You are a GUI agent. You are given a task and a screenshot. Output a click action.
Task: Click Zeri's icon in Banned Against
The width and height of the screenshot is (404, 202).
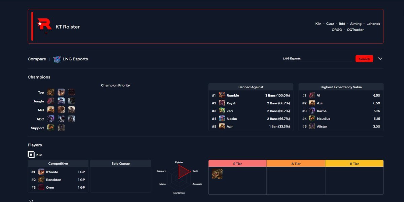222,111
